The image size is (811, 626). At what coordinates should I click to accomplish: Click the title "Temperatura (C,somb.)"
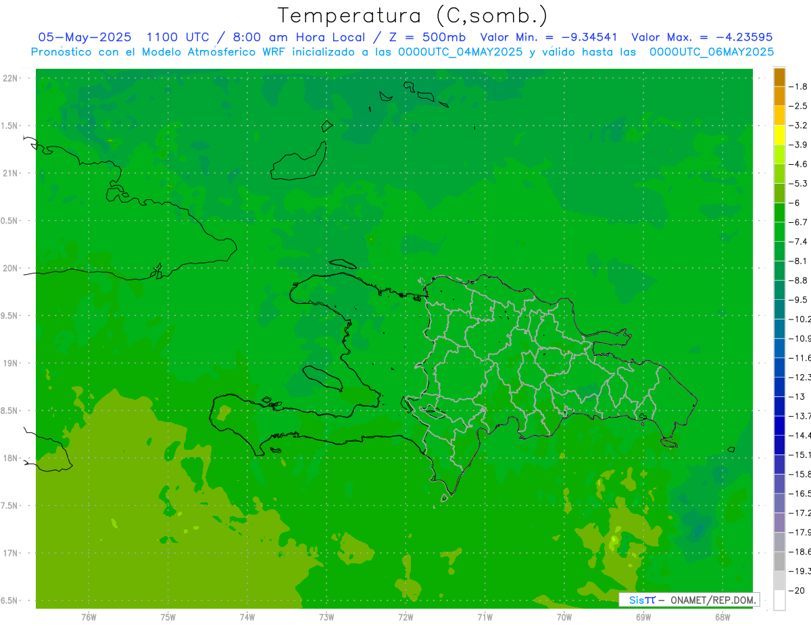pos(413,16)
